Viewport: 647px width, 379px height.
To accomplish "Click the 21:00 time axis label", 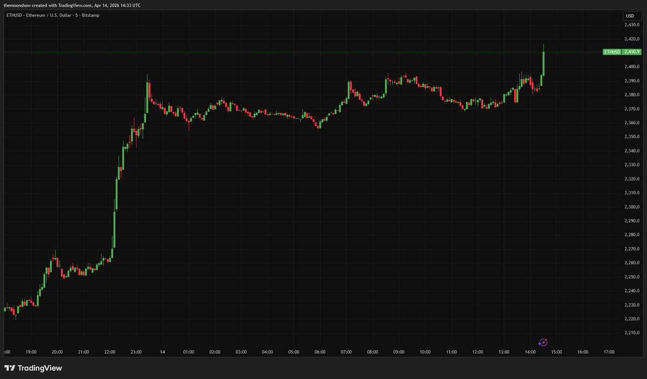I will 84,352.
